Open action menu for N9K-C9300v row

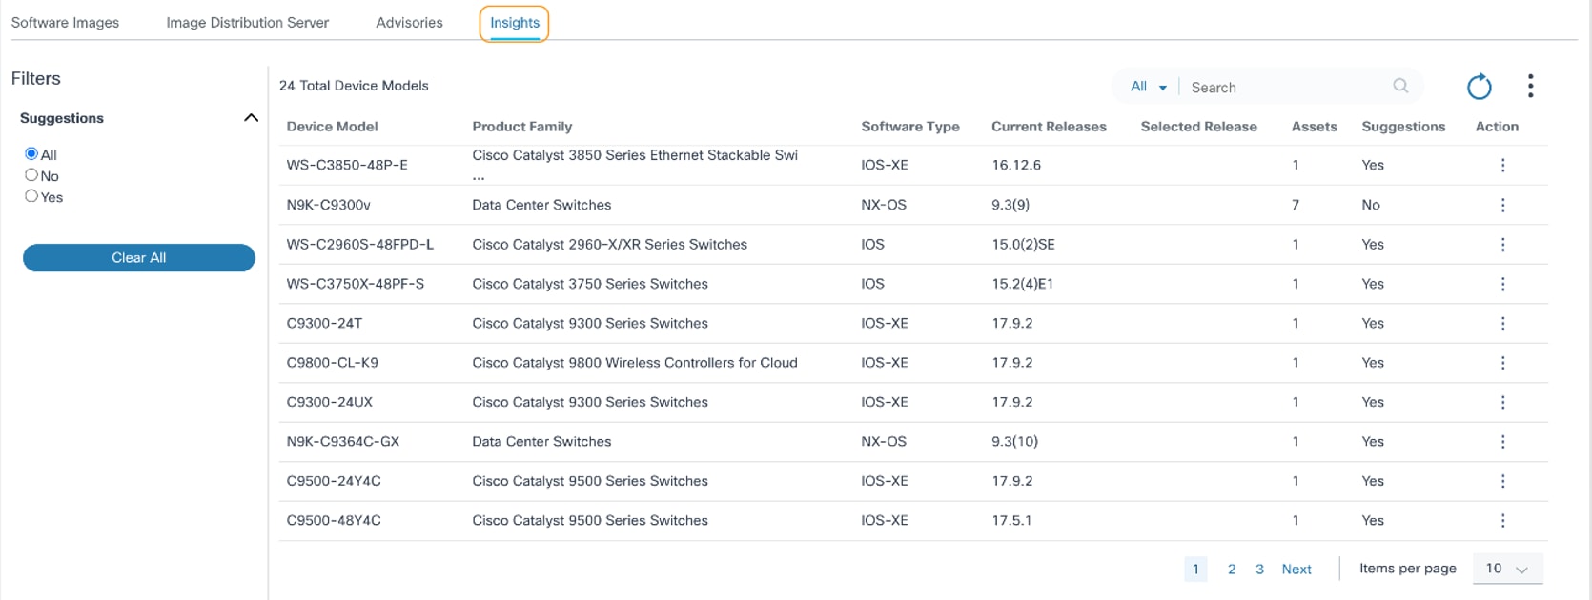click(x=1502, y=205)
